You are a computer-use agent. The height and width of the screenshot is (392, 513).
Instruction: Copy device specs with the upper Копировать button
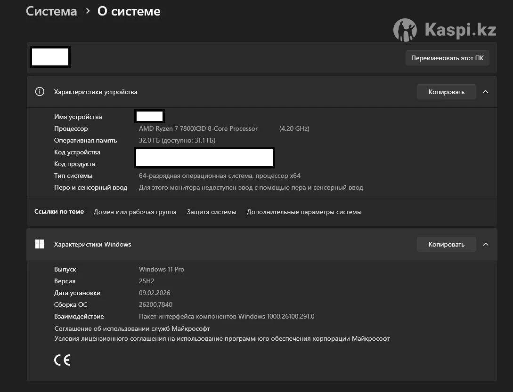[x=446, y=92]
